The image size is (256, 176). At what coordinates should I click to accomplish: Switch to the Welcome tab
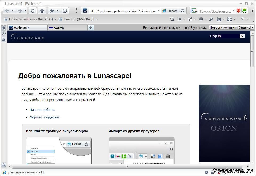point(27,28)
